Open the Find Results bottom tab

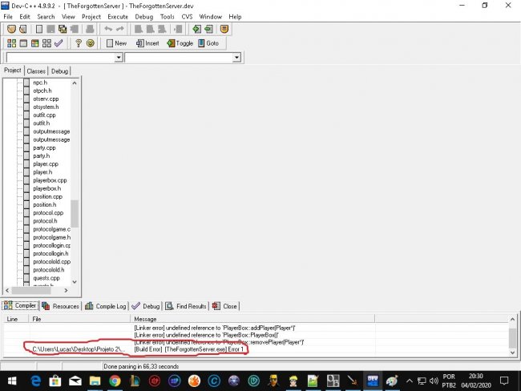tap(186, 306)
